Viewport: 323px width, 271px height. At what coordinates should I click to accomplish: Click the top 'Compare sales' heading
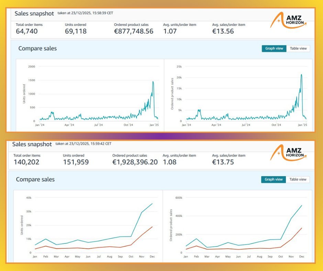click(37, 48)
